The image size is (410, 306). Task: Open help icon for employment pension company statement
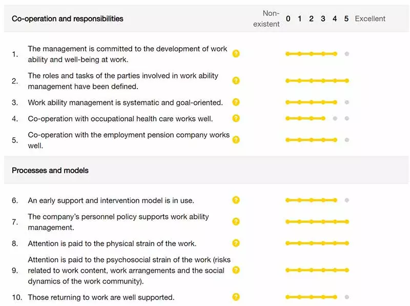point(236,140)
